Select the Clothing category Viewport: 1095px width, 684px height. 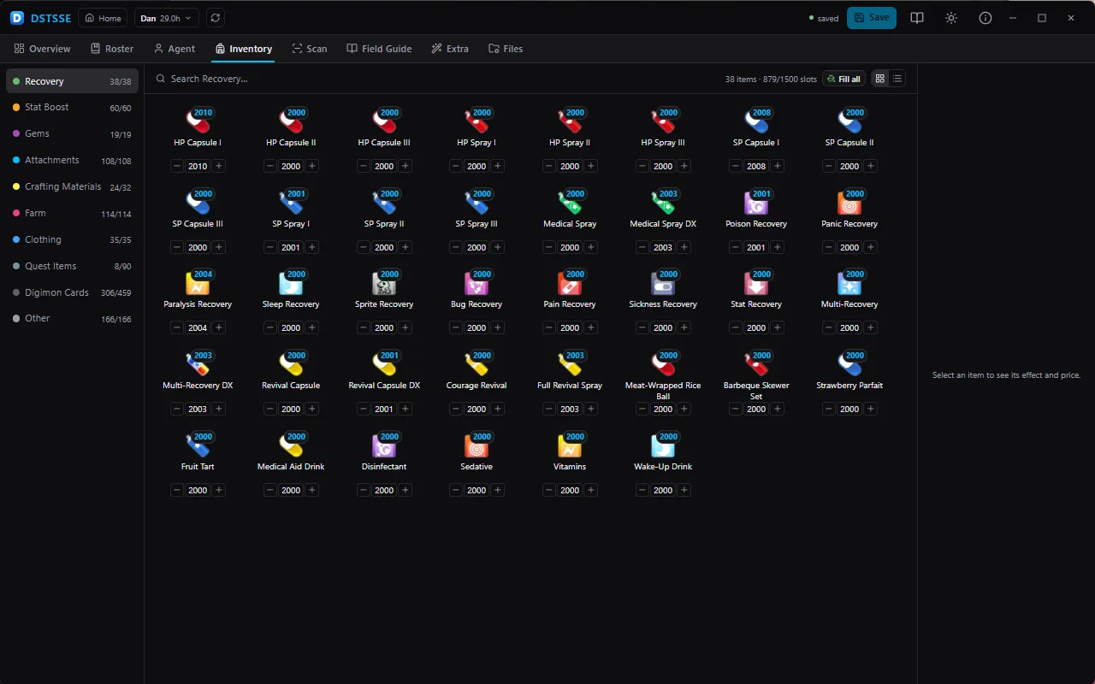click(72, 239)
